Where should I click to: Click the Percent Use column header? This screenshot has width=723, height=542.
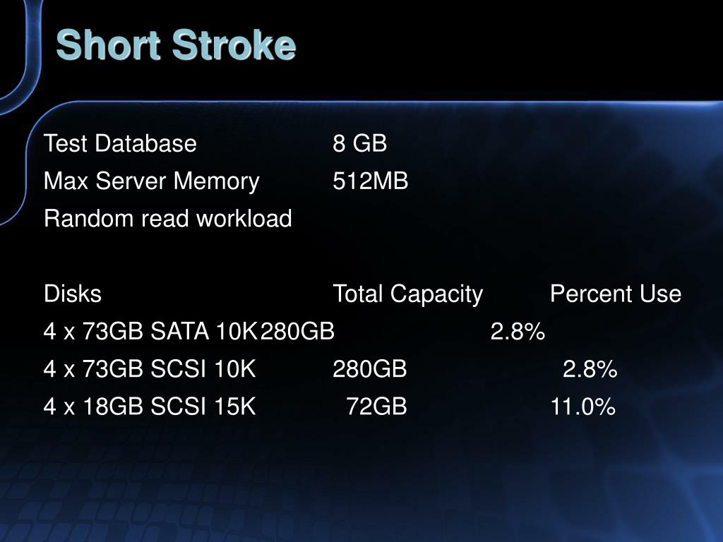pos(616,294)
